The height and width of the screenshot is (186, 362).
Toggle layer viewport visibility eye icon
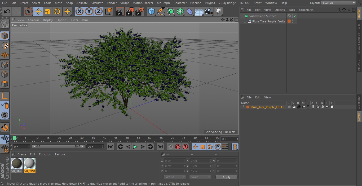[x=294, y=107]
